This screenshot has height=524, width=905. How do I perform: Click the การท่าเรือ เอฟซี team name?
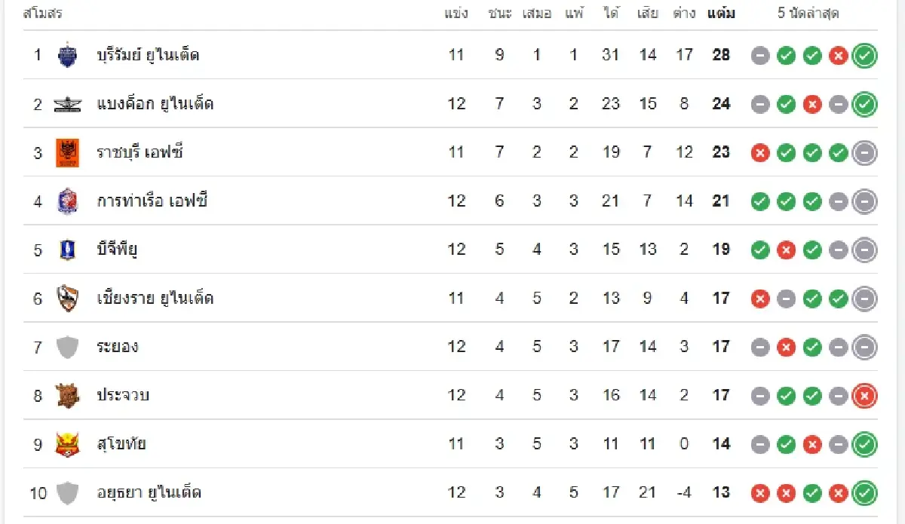pyautogui.click(x=152, y=201)
